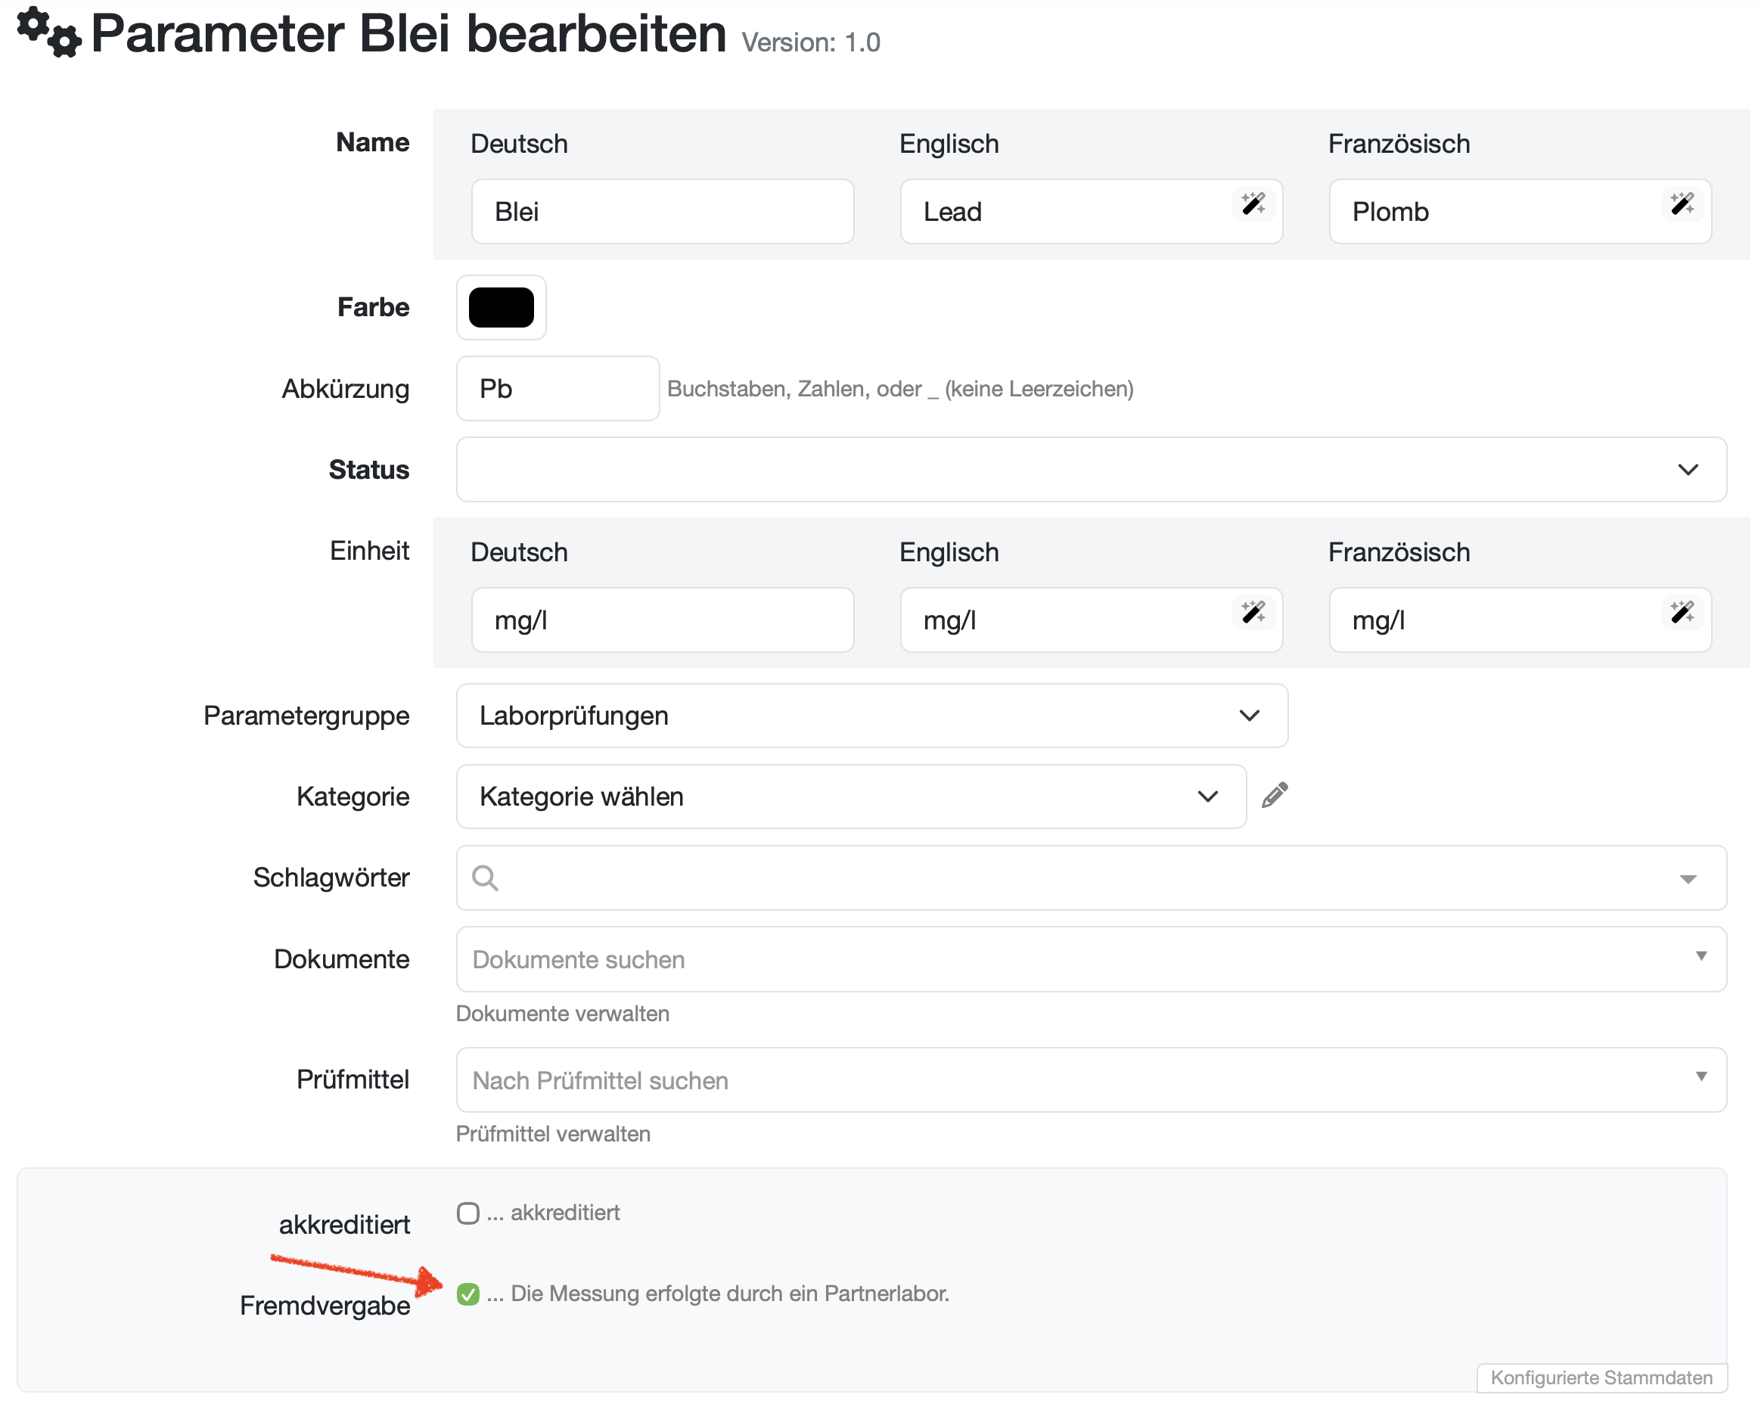Click the German name field Blei
The image size is (1761, 1407).
662,212
